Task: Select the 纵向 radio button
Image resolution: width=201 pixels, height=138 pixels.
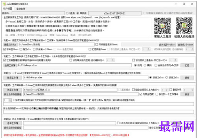Action: 135,65
